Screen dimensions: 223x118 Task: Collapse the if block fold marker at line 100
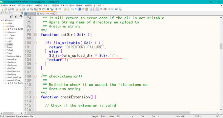35,43
